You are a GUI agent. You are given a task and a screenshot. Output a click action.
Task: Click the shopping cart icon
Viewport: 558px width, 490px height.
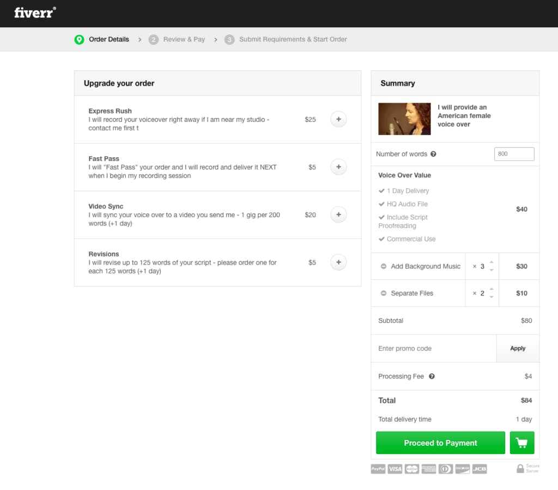pyautogui.click(x=521, y=443)
